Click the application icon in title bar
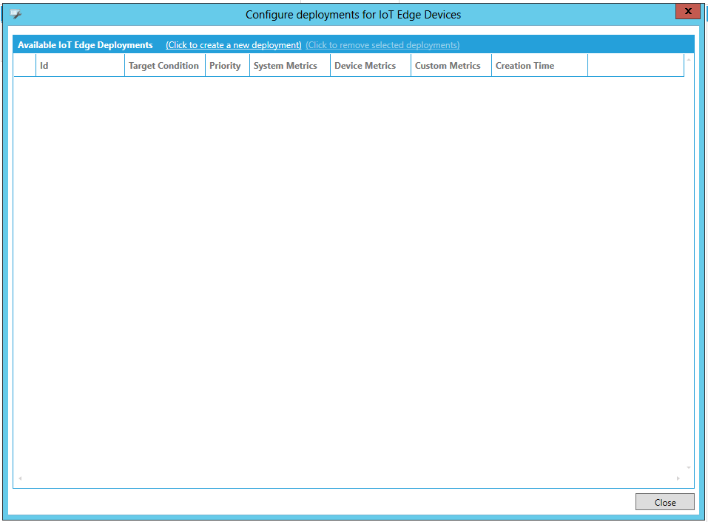Image resolution: width=708 pixels, height=522 pixels. pyautogui.click(x=16, y=14)
